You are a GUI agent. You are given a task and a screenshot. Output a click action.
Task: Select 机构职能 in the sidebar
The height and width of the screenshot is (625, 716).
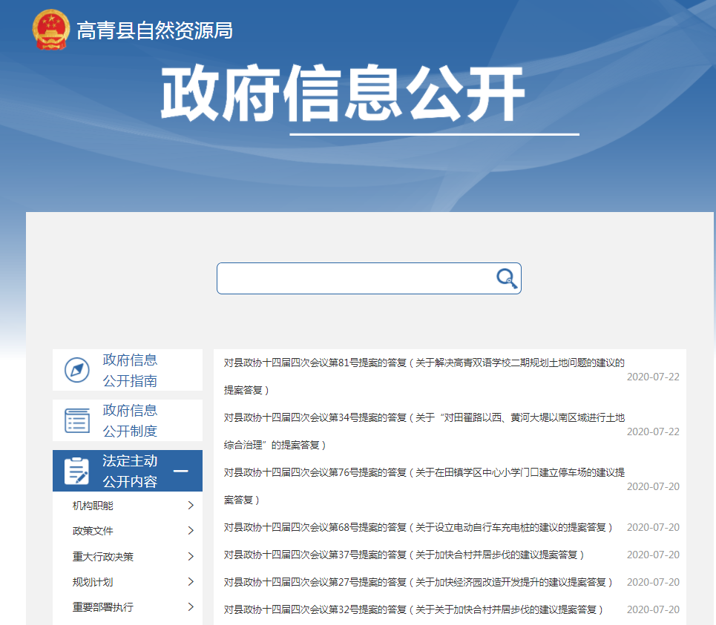pos(93,506)
